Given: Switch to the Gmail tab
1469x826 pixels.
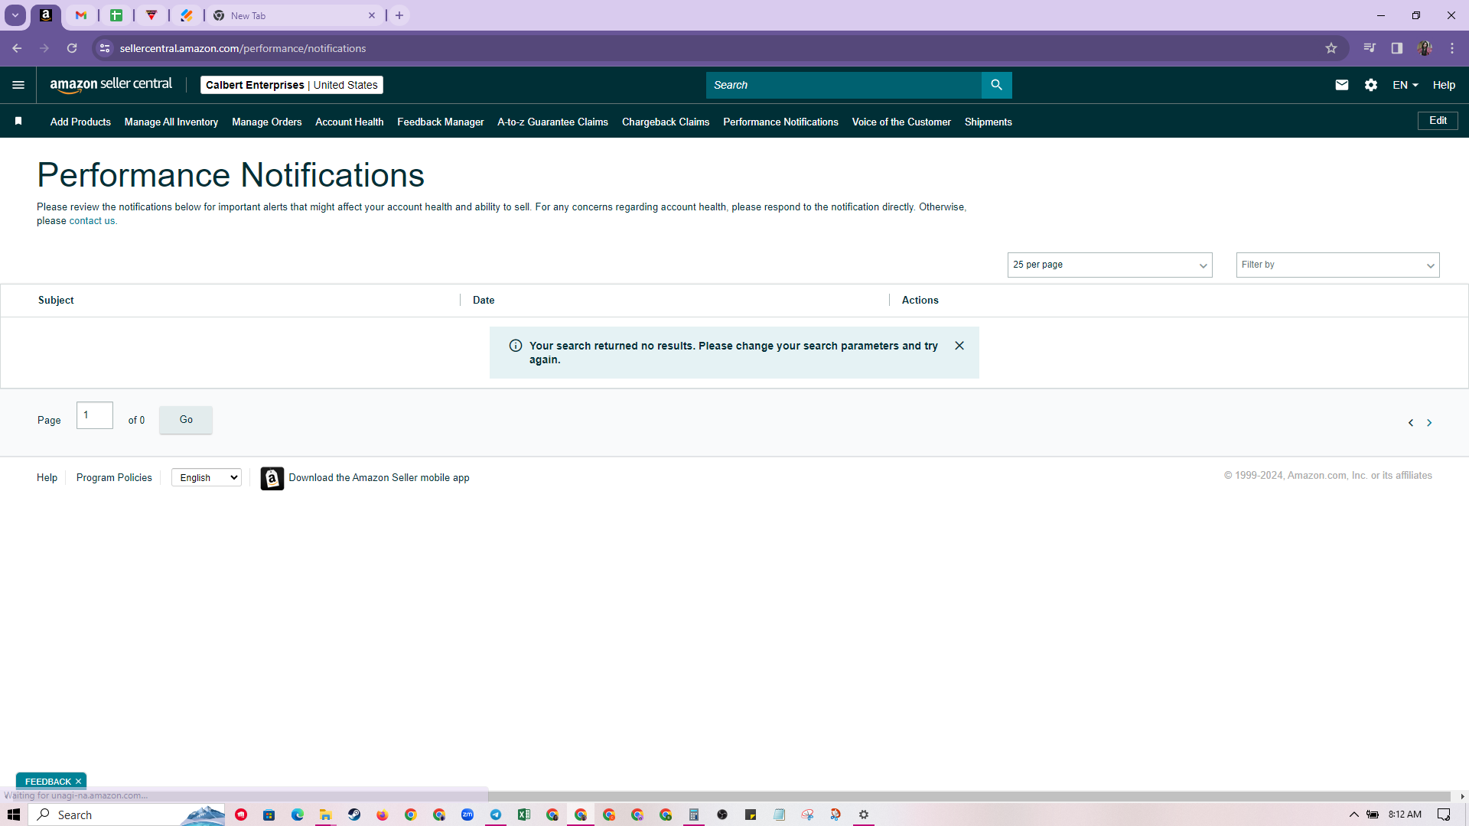Looking at the screenshot, I should tap(81, 15).
